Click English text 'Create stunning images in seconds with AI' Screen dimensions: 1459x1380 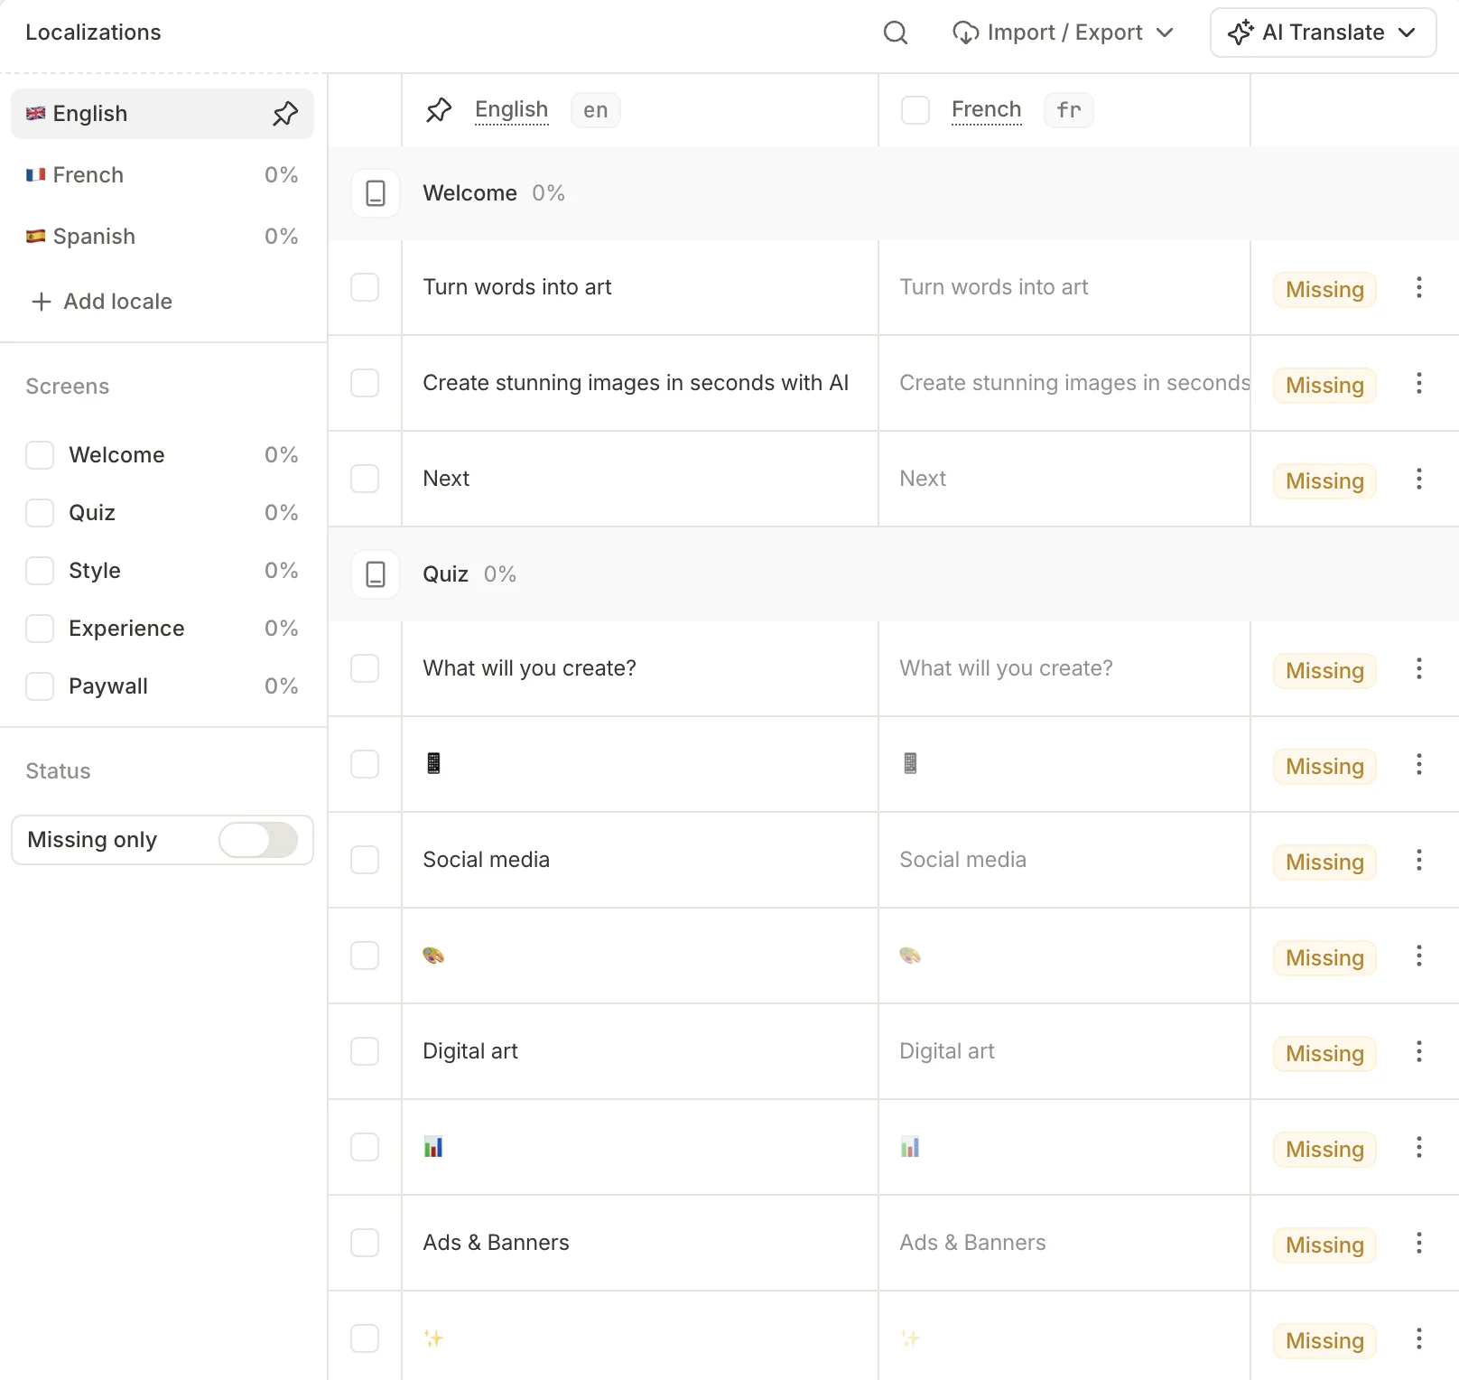[x=636, y=383]
